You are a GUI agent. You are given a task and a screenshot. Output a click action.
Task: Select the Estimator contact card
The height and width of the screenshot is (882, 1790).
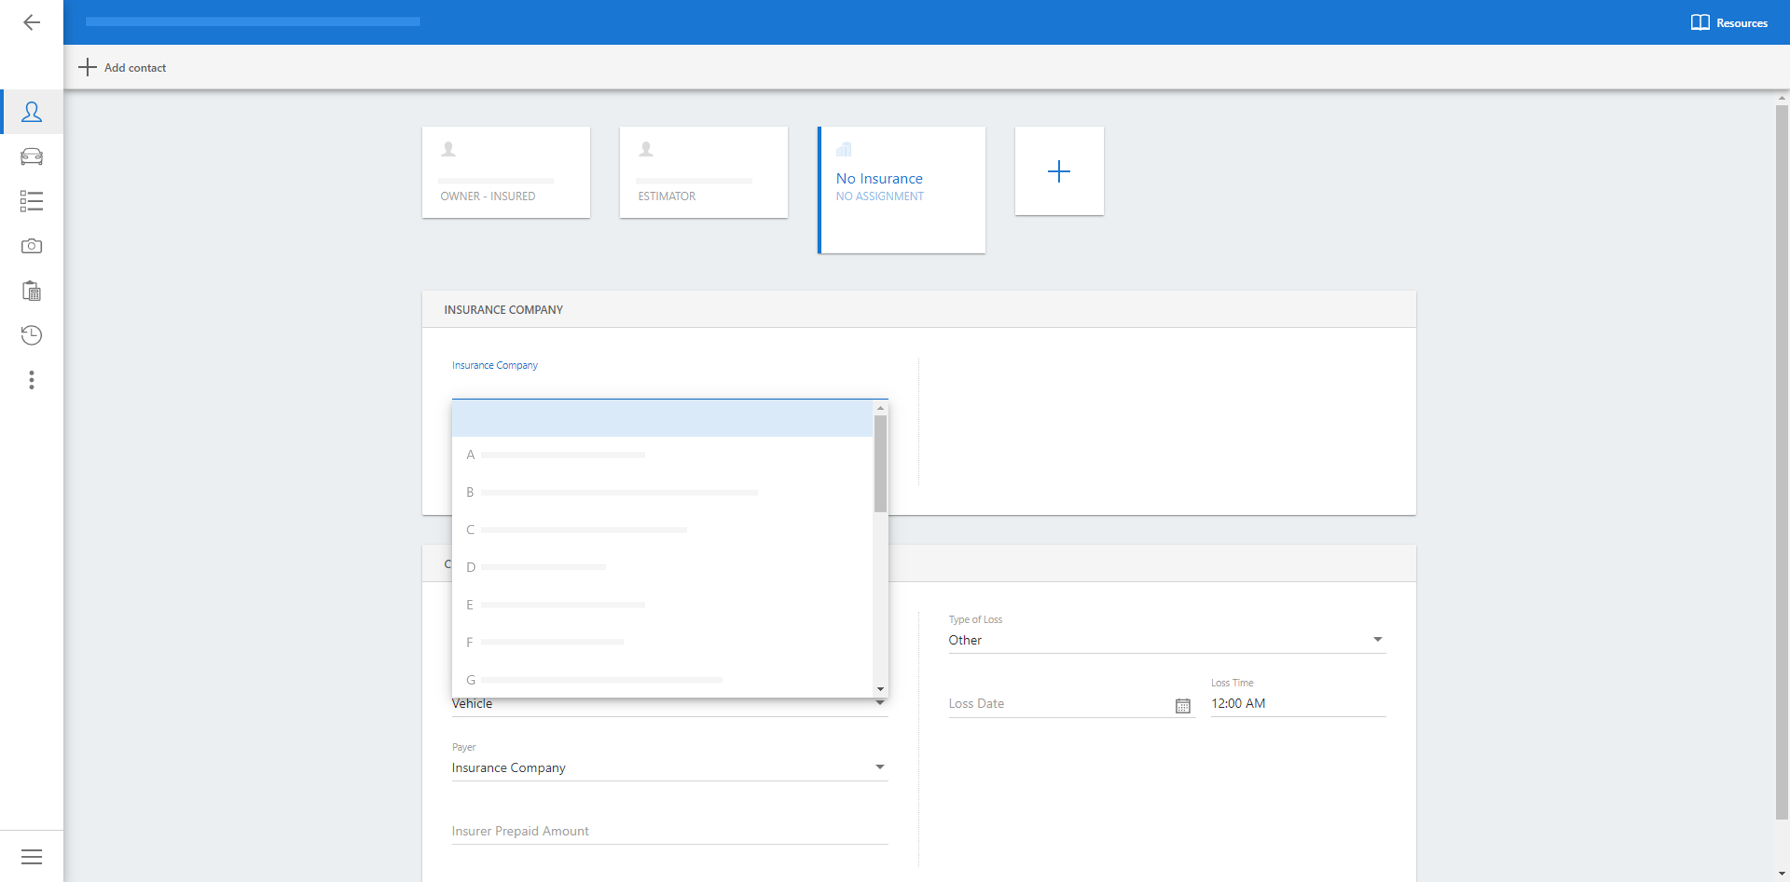[703, 172]
